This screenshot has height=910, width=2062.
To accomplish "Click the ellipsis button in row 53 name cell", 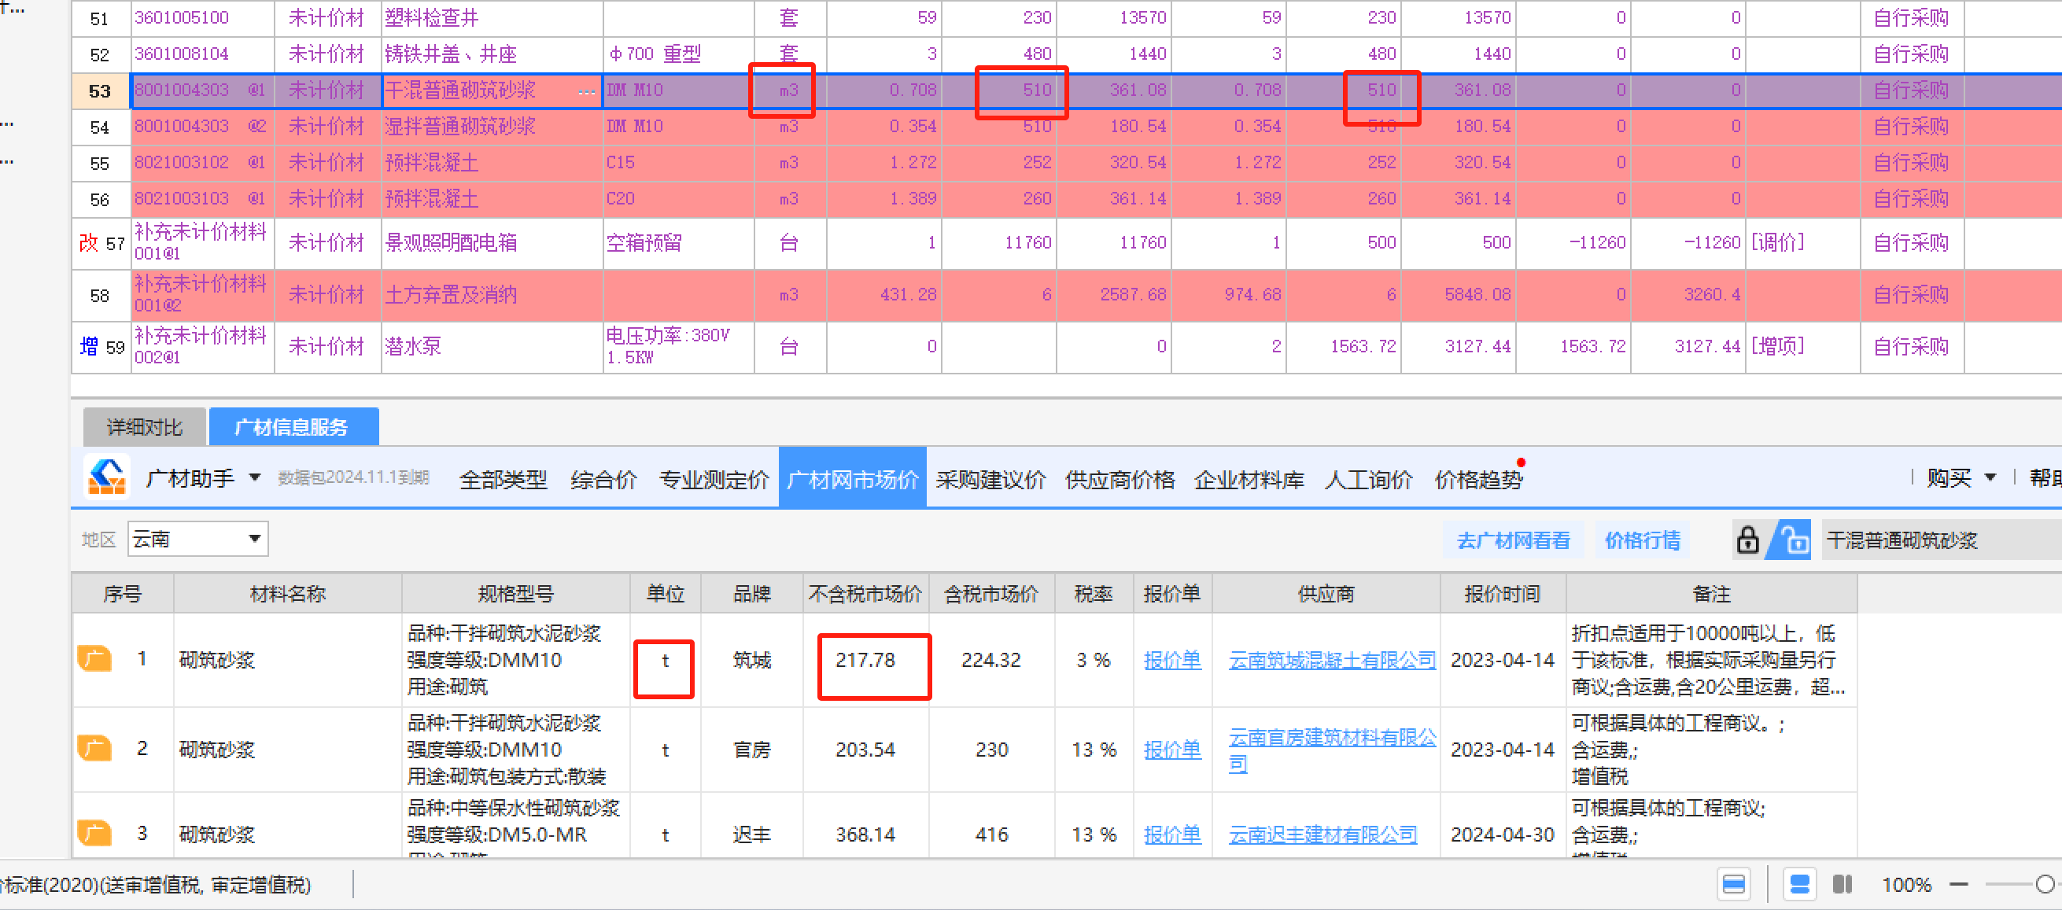I will (x=587, y=90).
